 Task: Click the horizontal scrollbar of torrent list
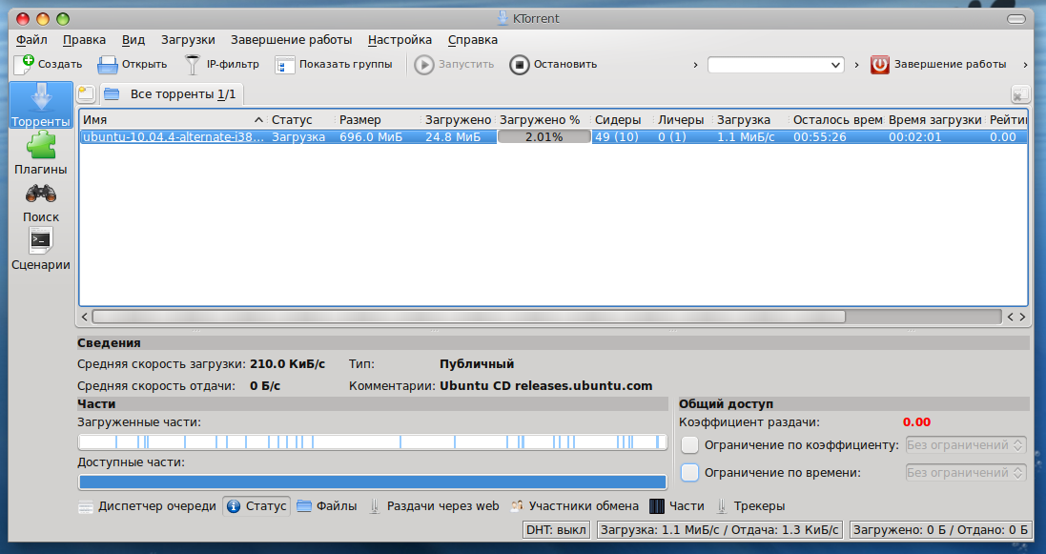[468, 317]
